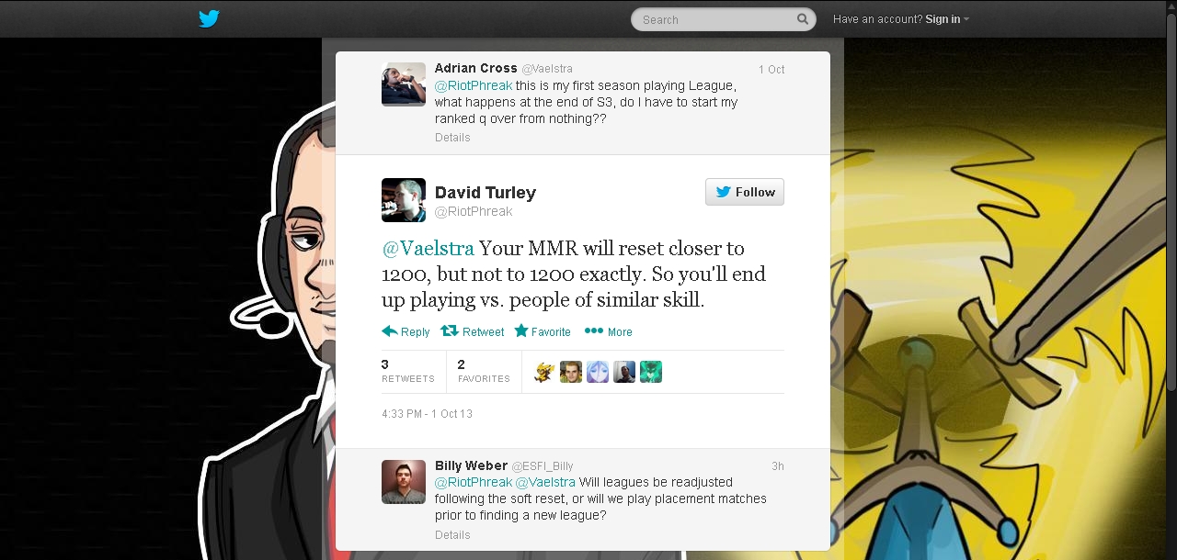
Task: Open Adrian Cross's avatar picture
Action: point(404,84)
